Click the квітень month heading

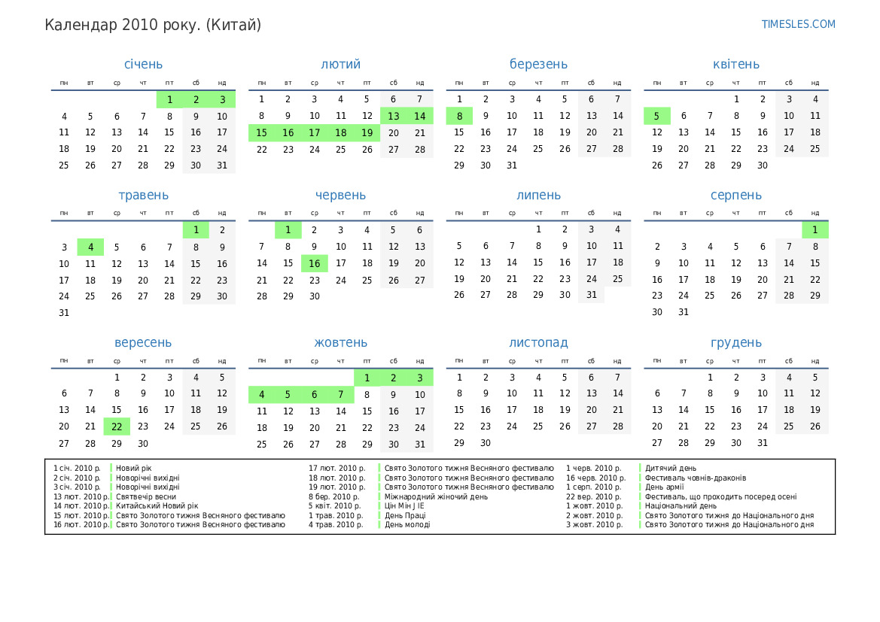[735, 65]
